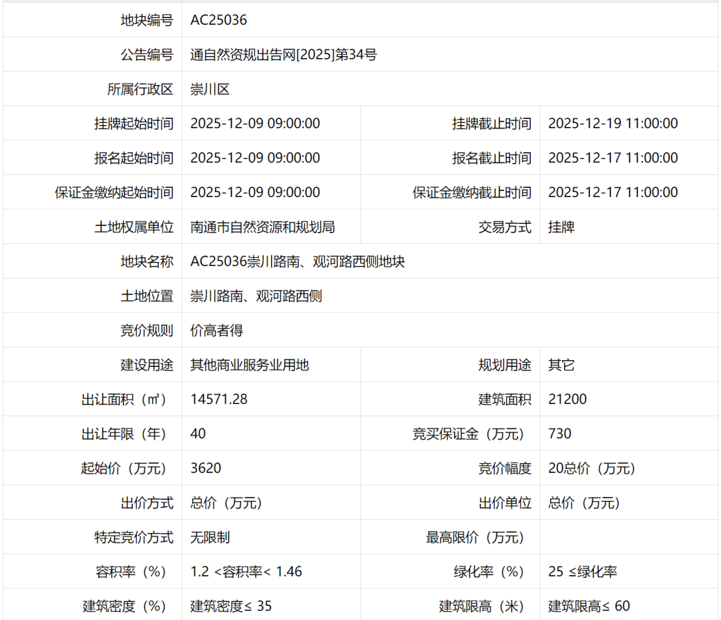
Task: Click the 挂牌起始时间 date 2025-12-09
Action: point(254,123)
